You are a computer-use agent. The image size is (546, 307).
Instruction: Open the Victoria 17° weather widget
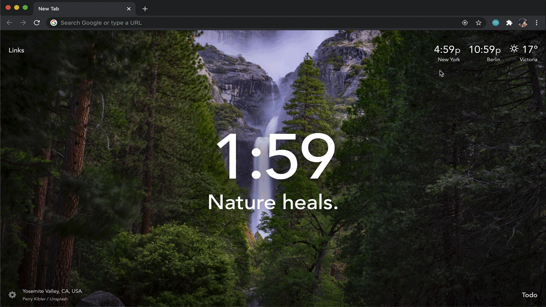(x=524, y=53)
